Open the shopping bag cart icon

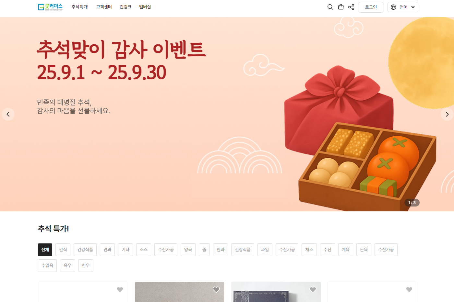[x=341, y=7]
